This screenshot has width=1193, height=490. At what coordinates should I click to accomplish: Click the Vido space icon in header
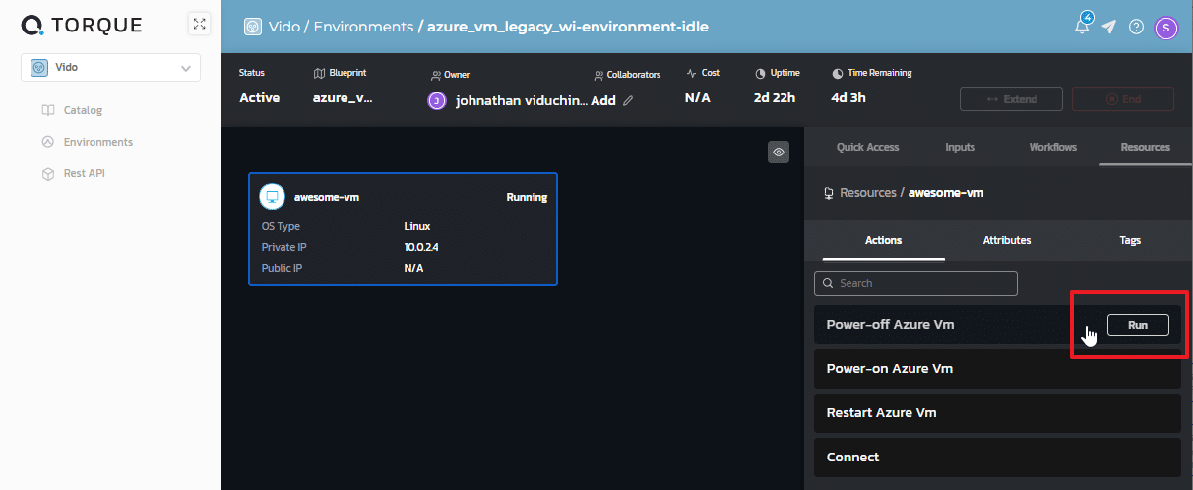pos(253,27)
